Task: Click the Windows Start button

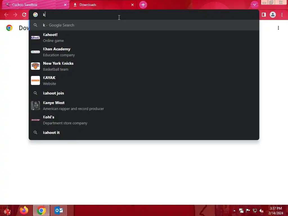Action: pos(7,210)
